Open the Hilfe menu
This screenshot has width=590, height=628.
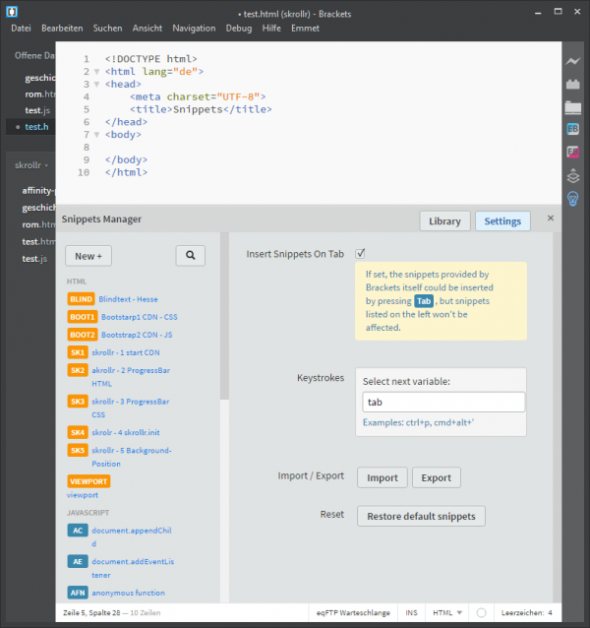pos(271,28)
